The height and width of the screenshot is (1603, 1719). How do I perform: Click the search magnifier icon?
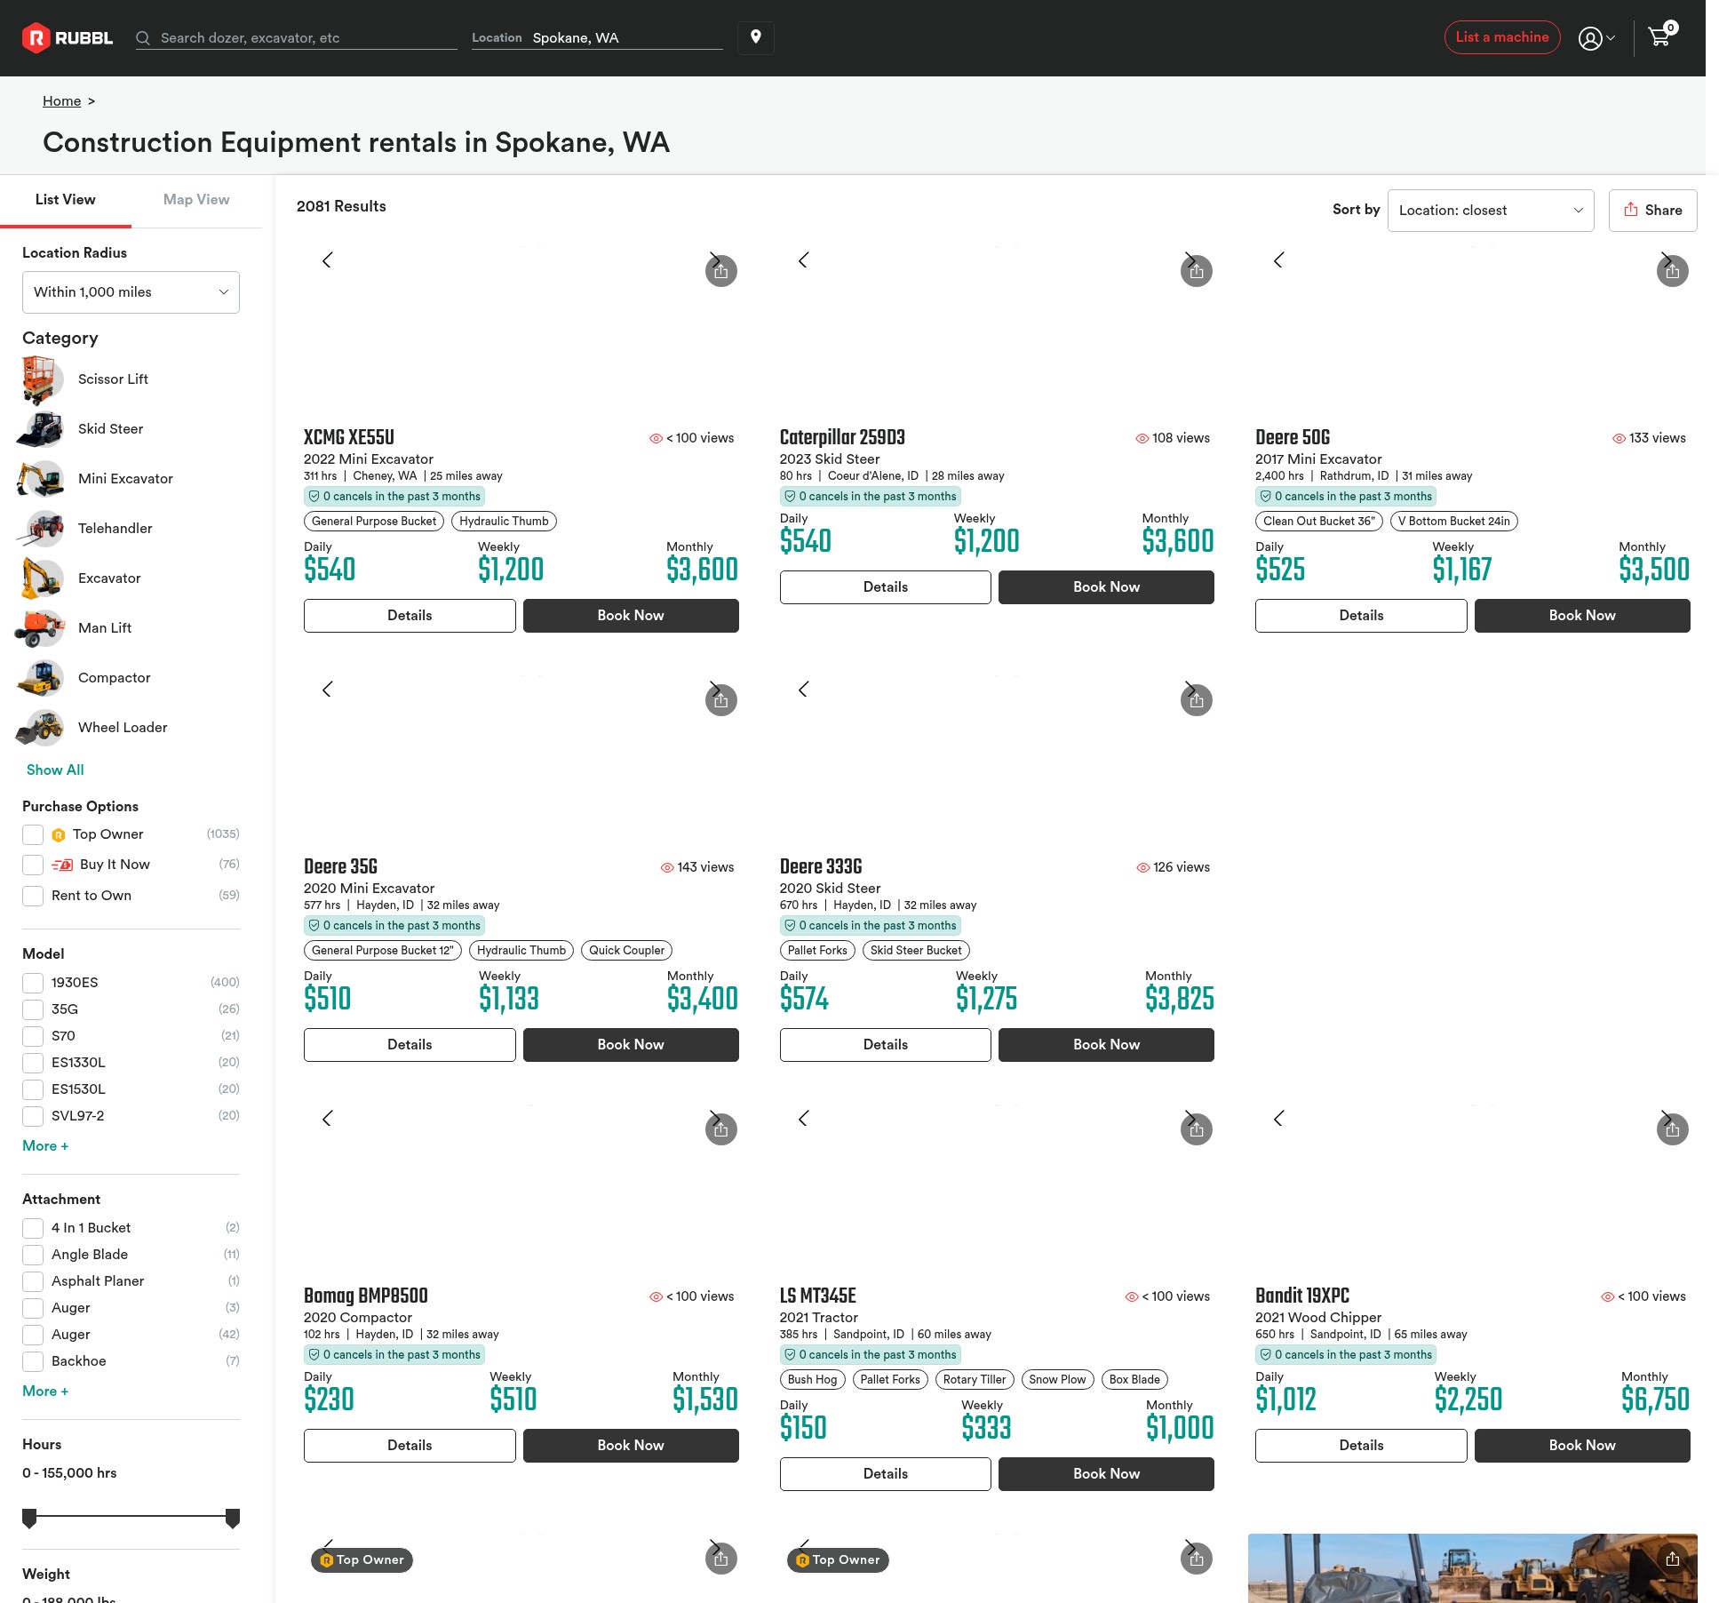point(142,38)
